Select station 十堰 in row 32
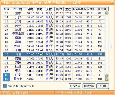Image resolution: width=115 pixels, height=95 pixels. 18,50
